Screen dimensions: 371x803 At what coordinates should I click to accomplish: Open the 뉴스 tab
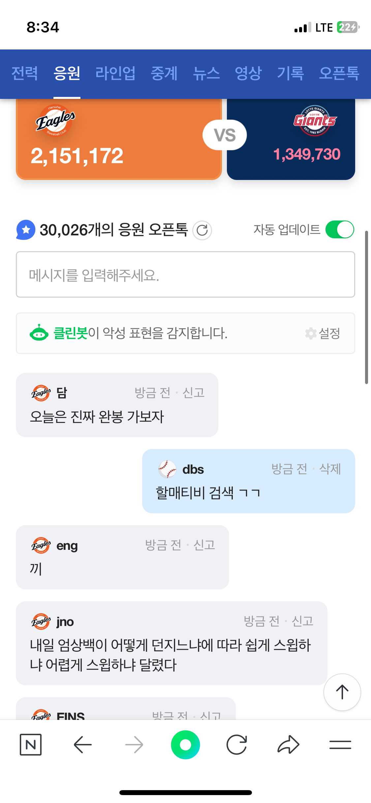pyautogui.click(x=206, y=73)
